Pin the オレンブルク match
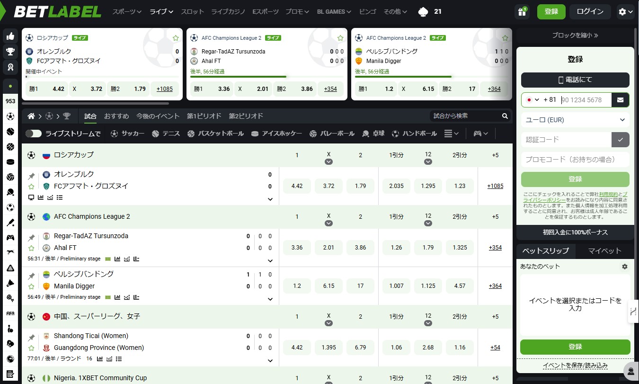Viewport: 639px width, 384px height. click(x=31, y=176)
